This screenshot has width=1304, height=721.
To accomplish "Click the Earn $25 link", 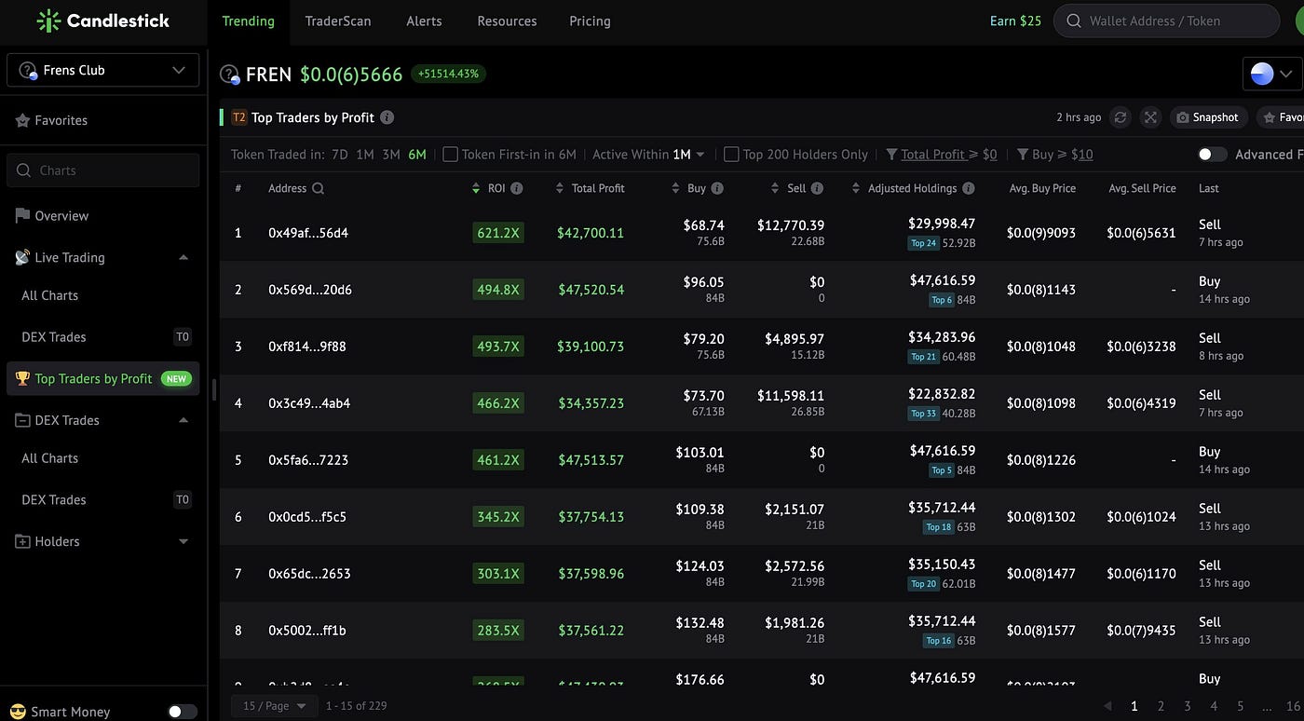I will [x=1015, y=20].
